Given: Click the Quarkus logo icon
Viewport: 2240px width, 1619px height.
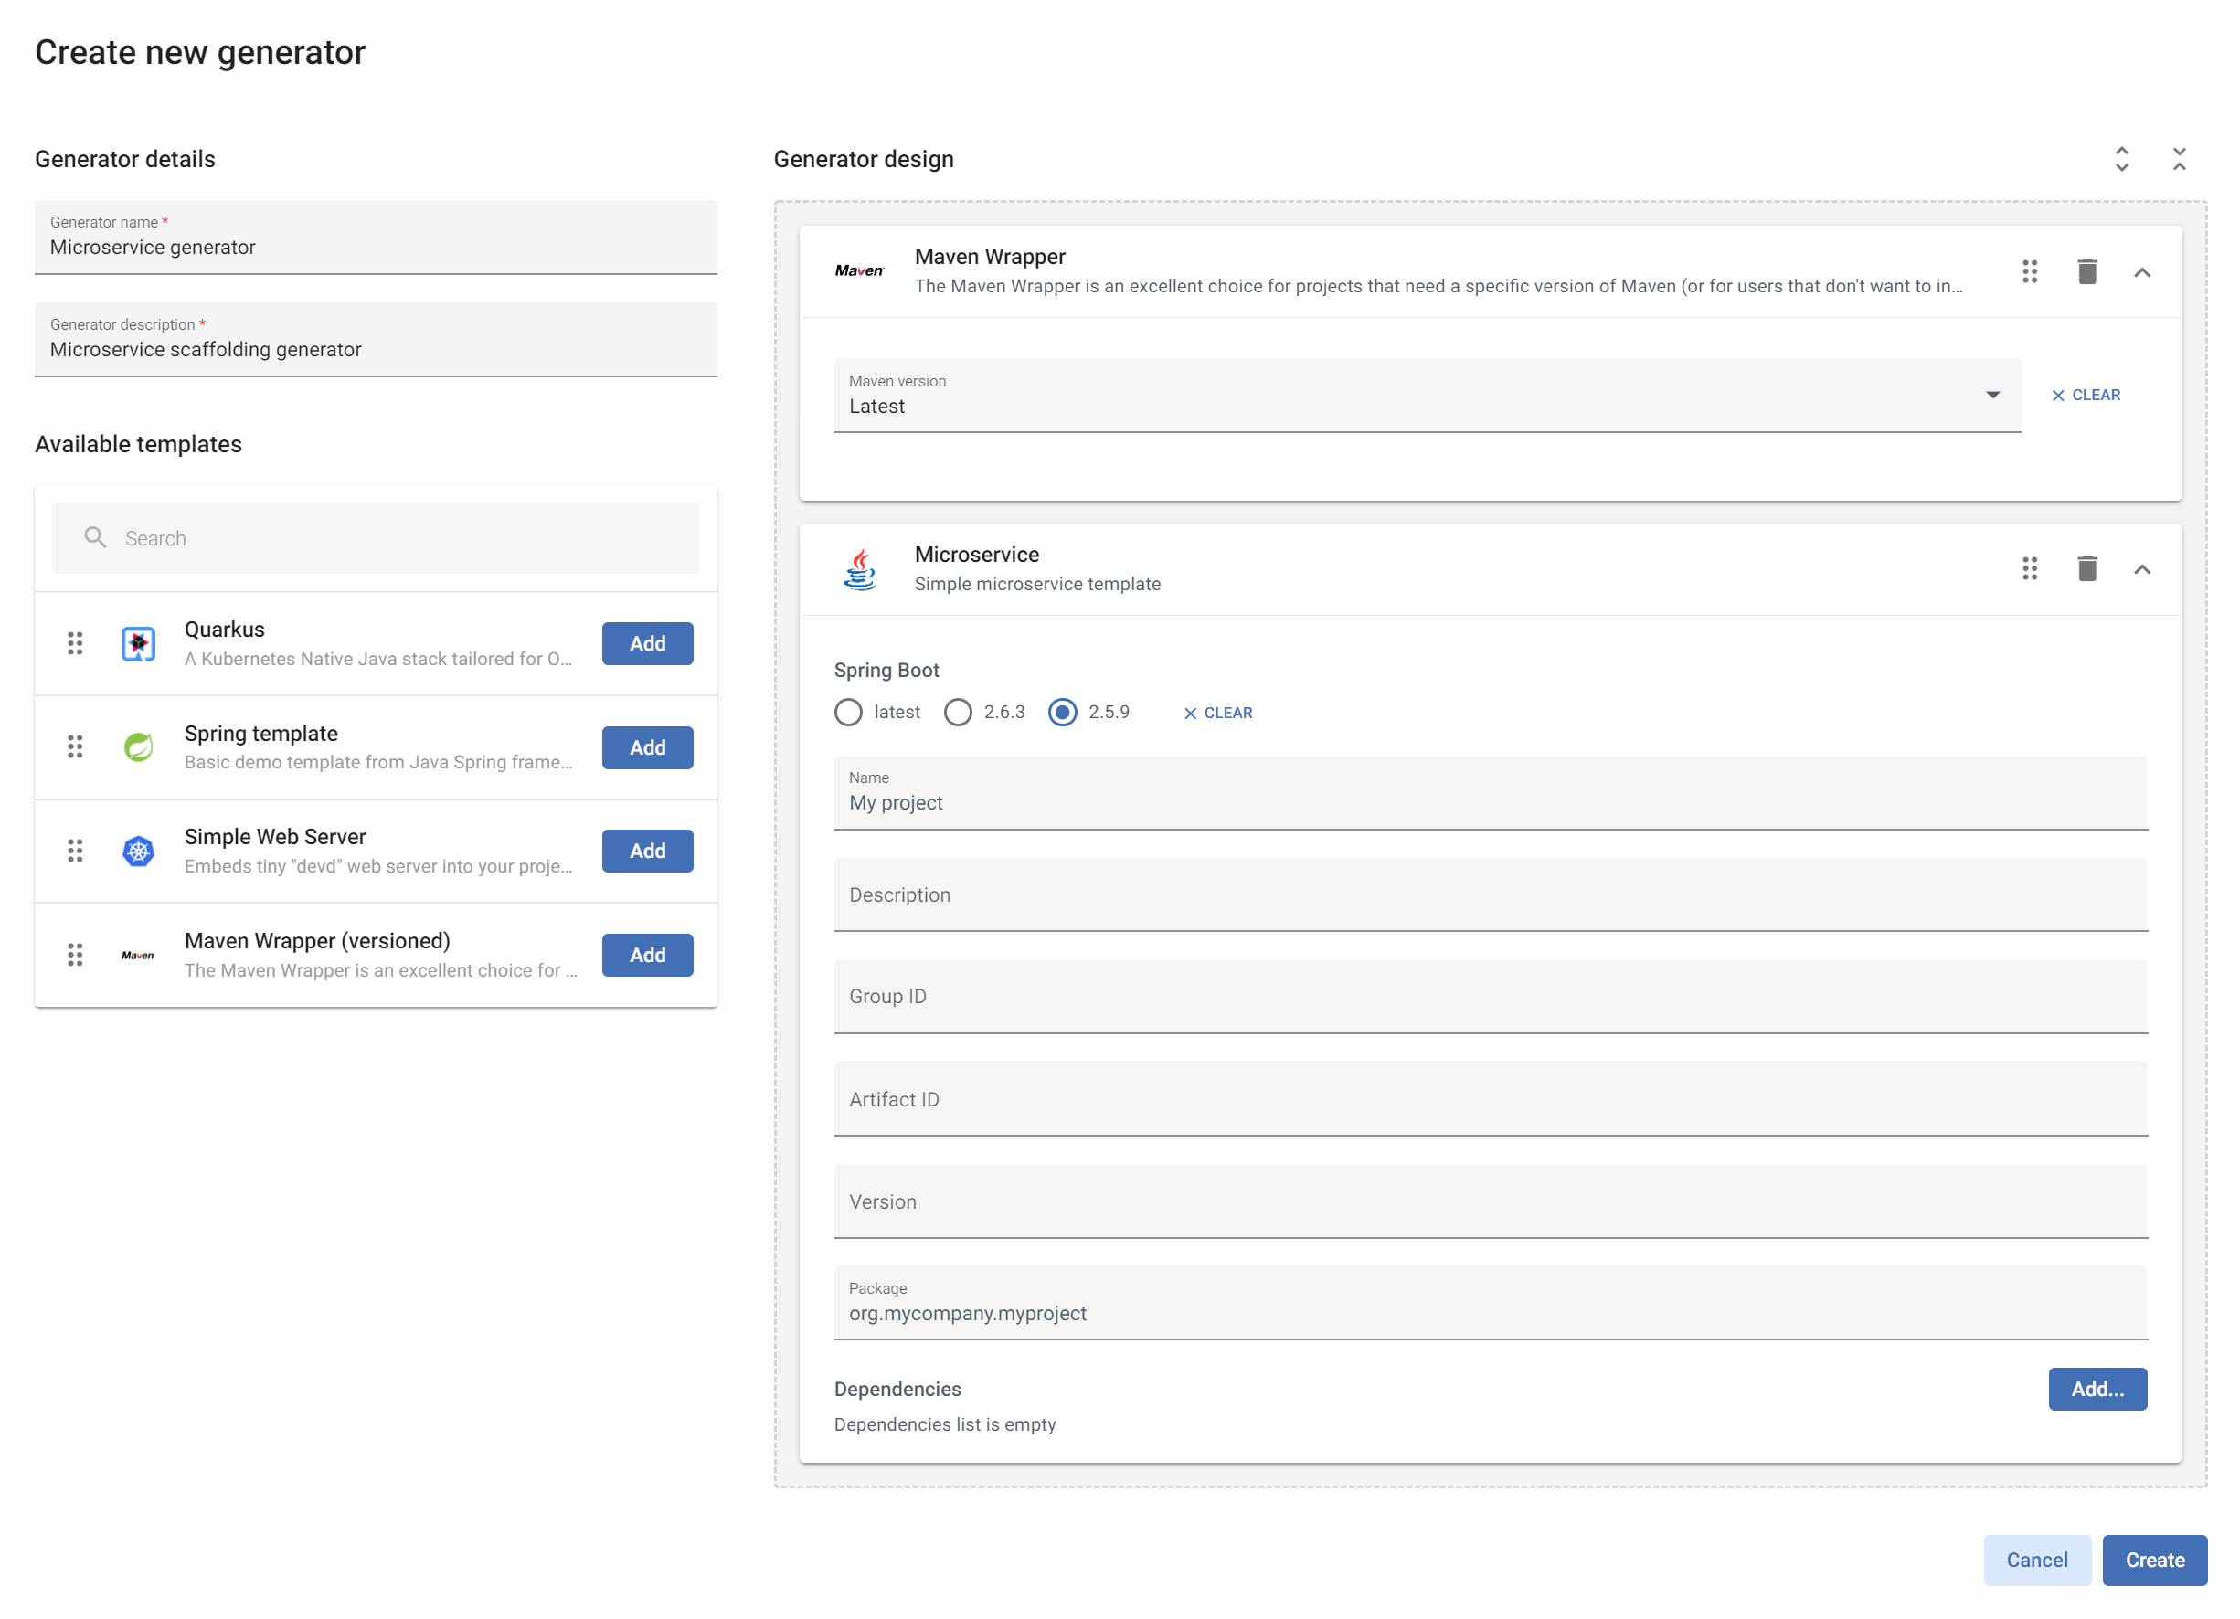Looking at the screenshot, I should tap(138, 643).
